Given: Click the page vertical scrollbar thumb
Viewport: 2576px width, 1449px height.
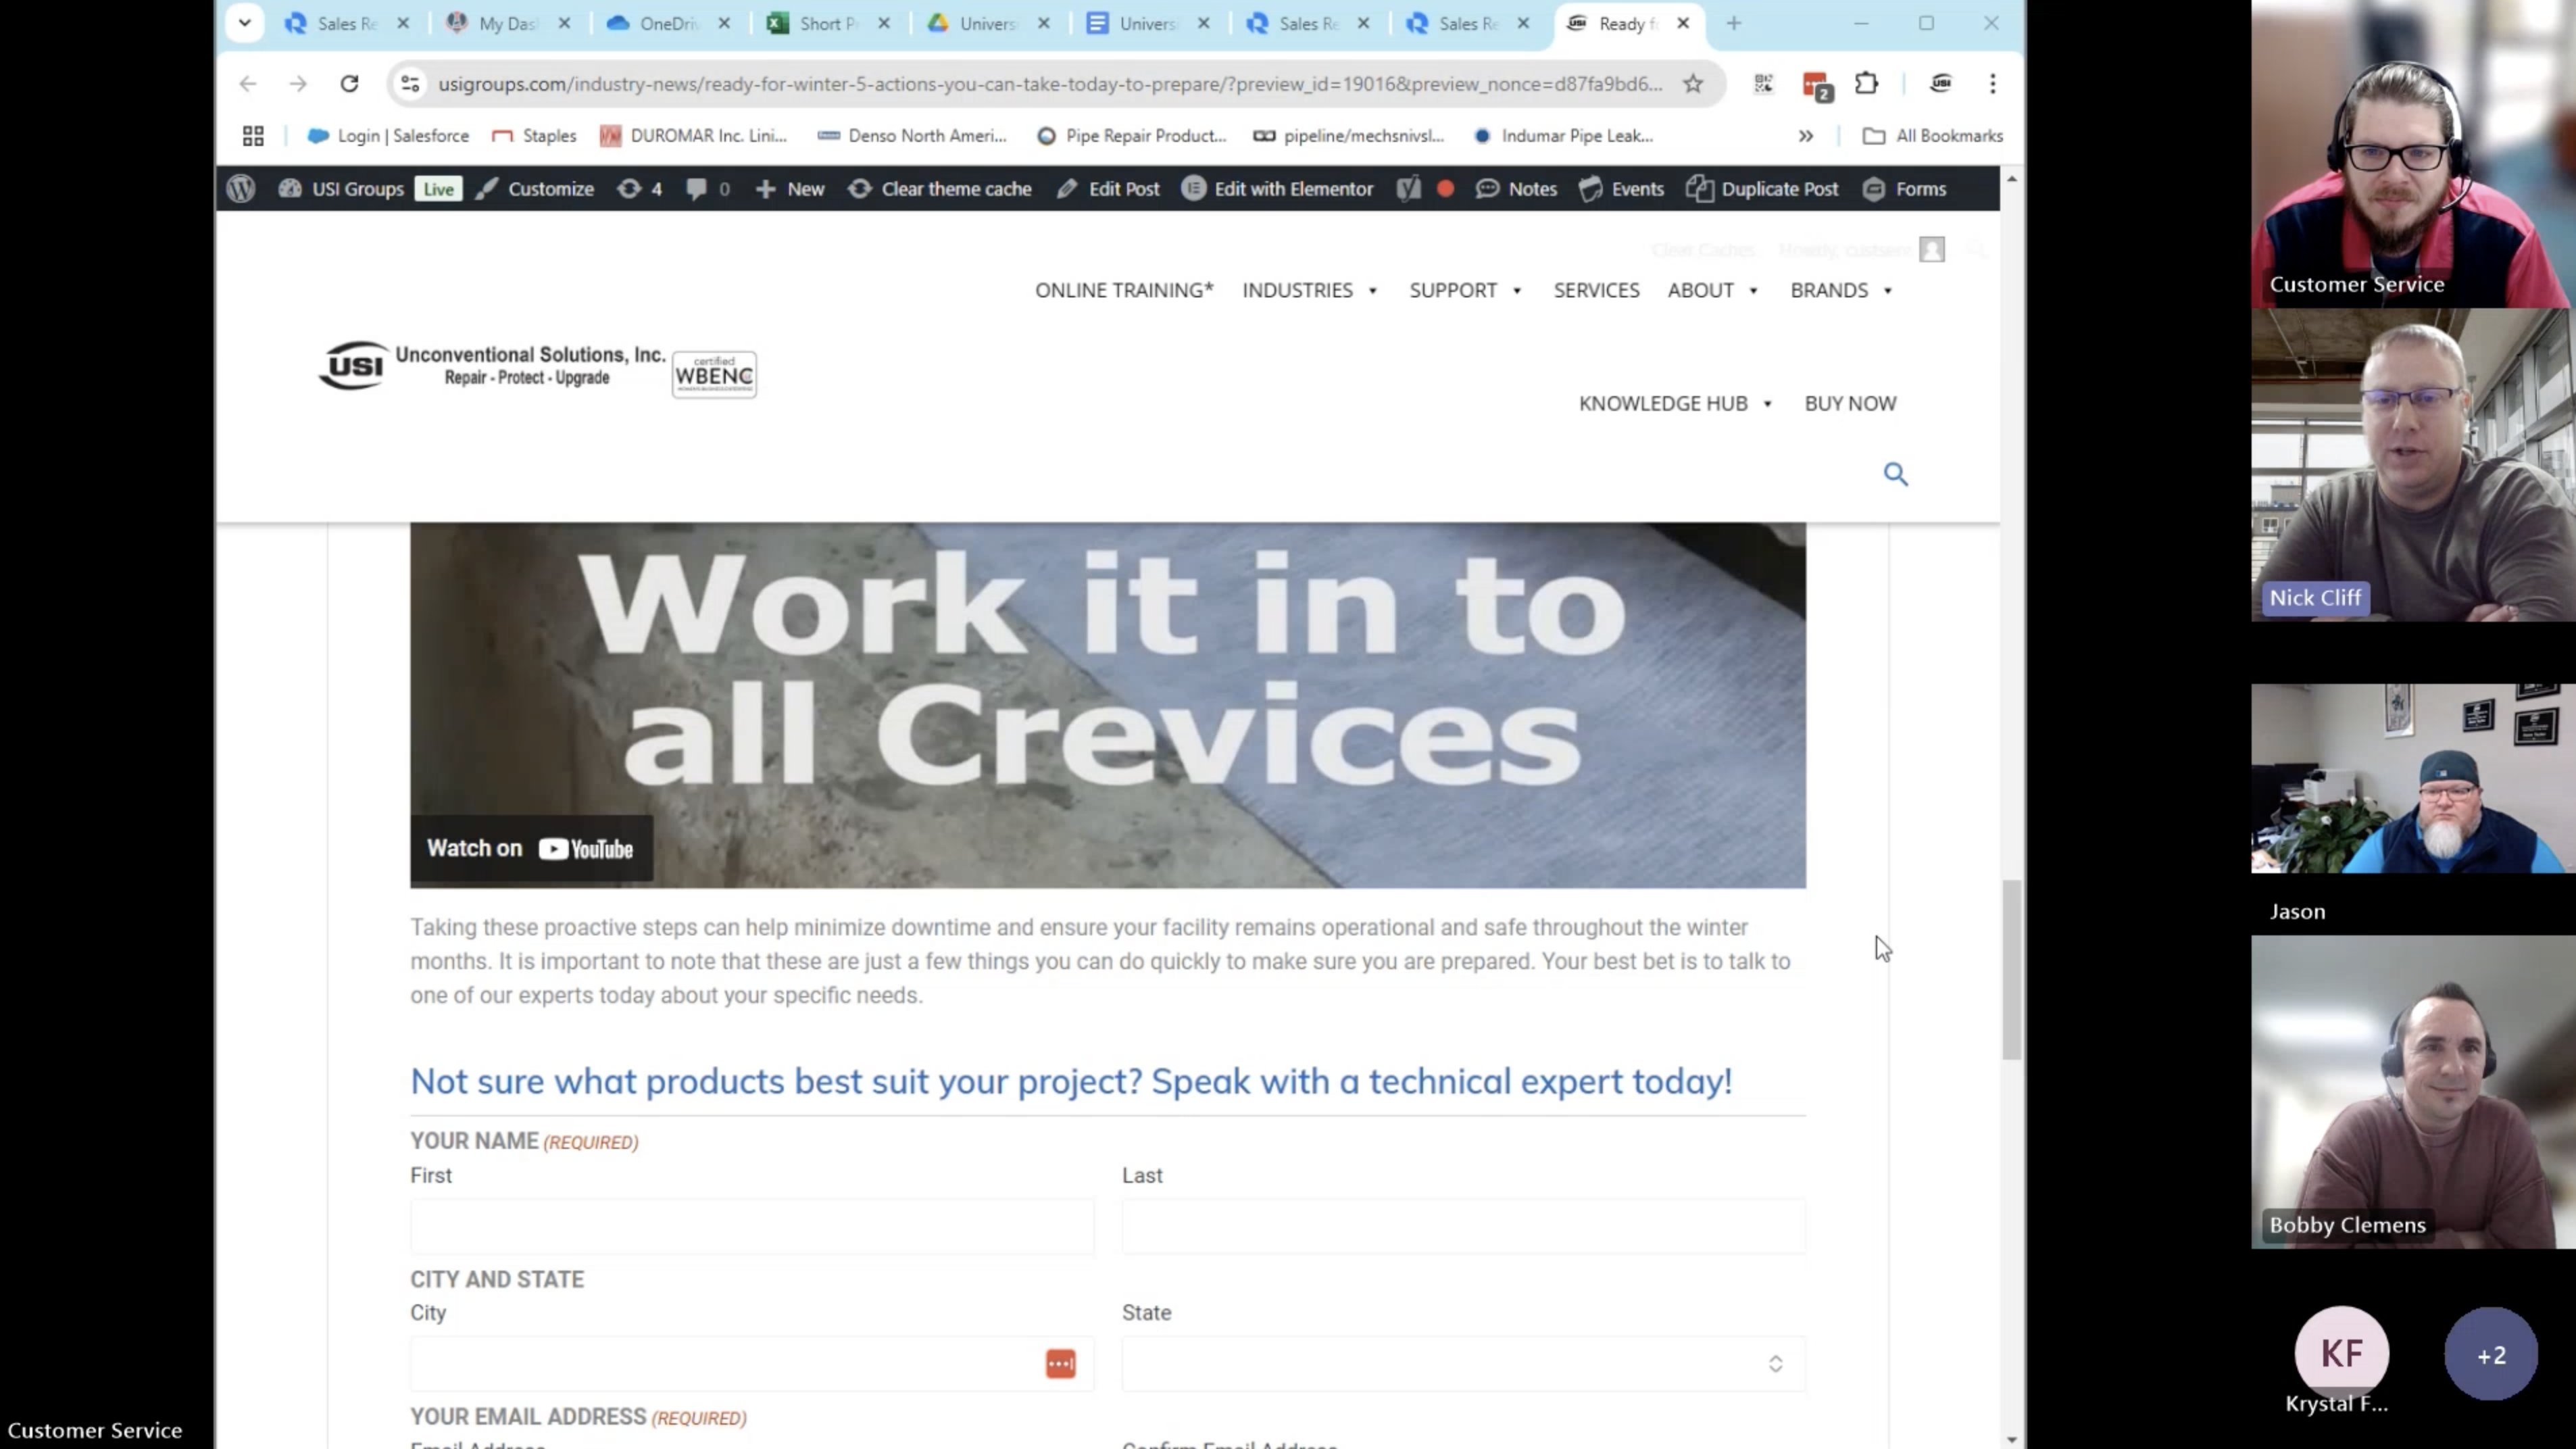Looking at the screenshot, I should tap(2011, 968).
